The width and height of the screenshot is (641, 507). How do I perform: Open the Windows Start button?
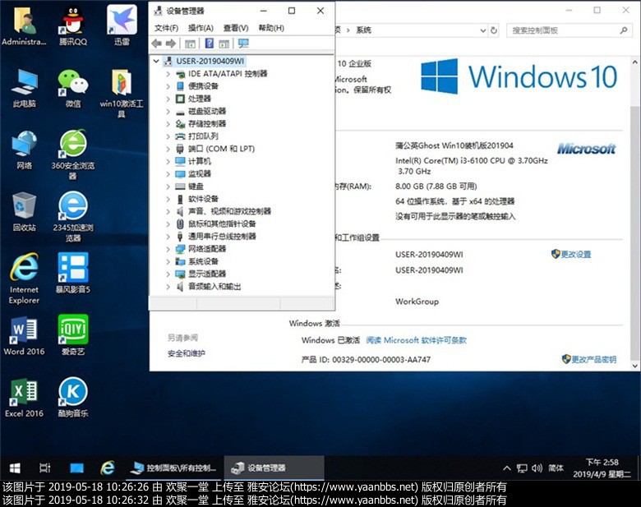(15, 468)
